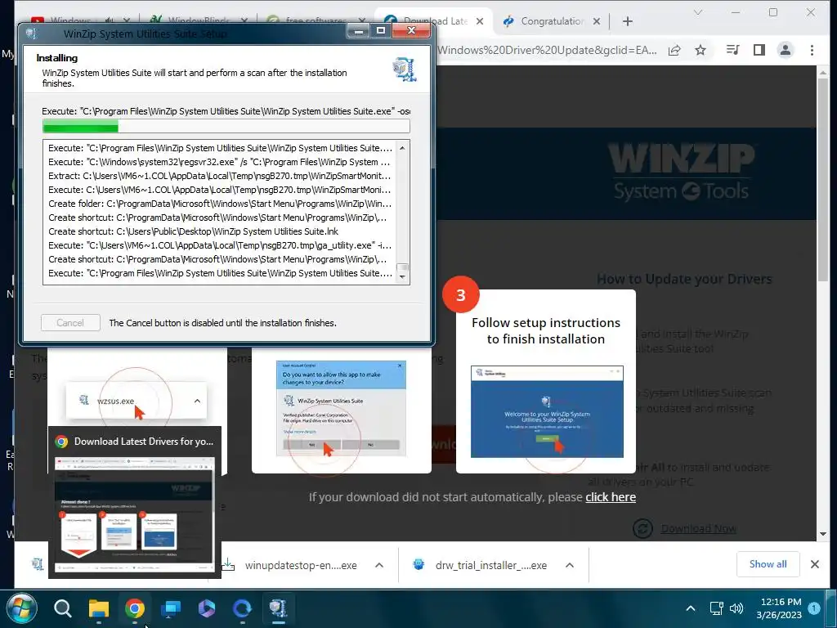Close the Download Latest tab
The image size is (837, 628).
pos(480,21)
